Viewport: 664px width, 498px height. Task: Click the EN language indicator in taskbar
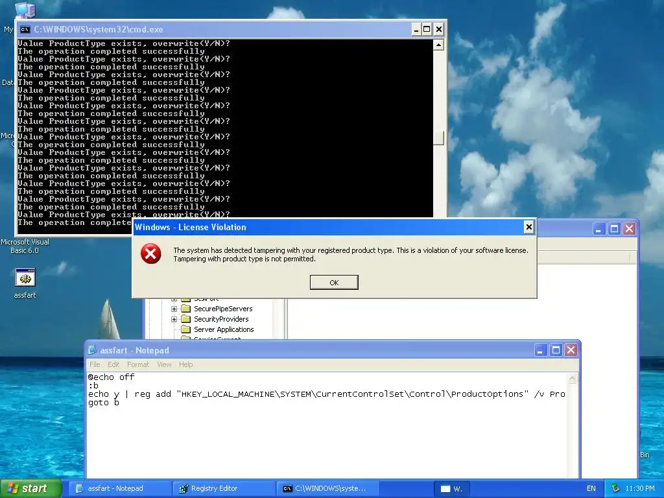pos(591,488)
